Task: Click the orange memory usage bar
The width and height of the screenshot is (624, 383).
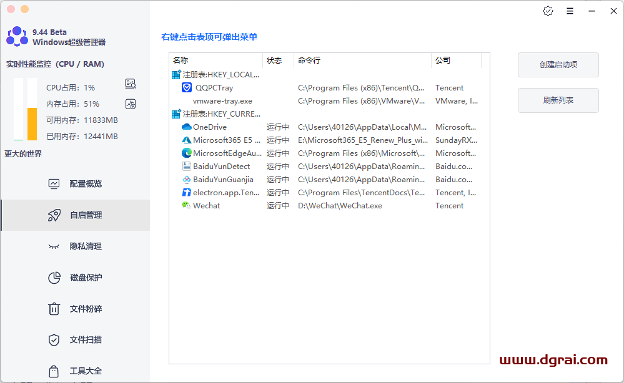Action: (x=32, y=124)
